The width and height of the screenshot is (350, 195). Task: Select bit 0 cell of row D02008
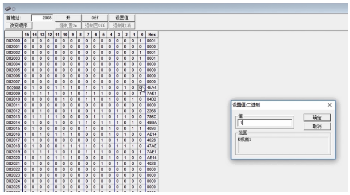pos(141,87)
